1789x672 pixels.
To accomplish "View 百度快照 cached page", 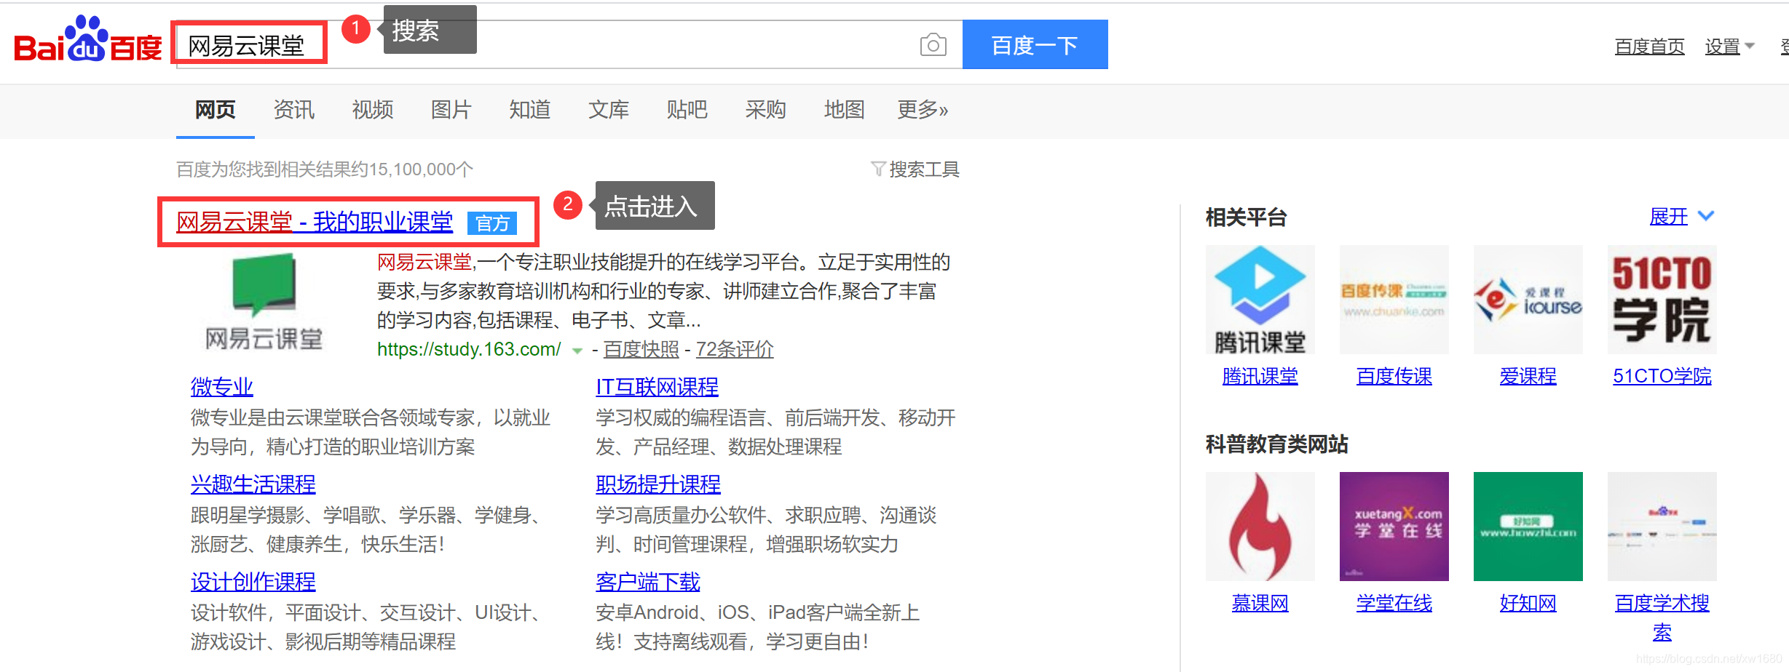I will tap(641, 349).
